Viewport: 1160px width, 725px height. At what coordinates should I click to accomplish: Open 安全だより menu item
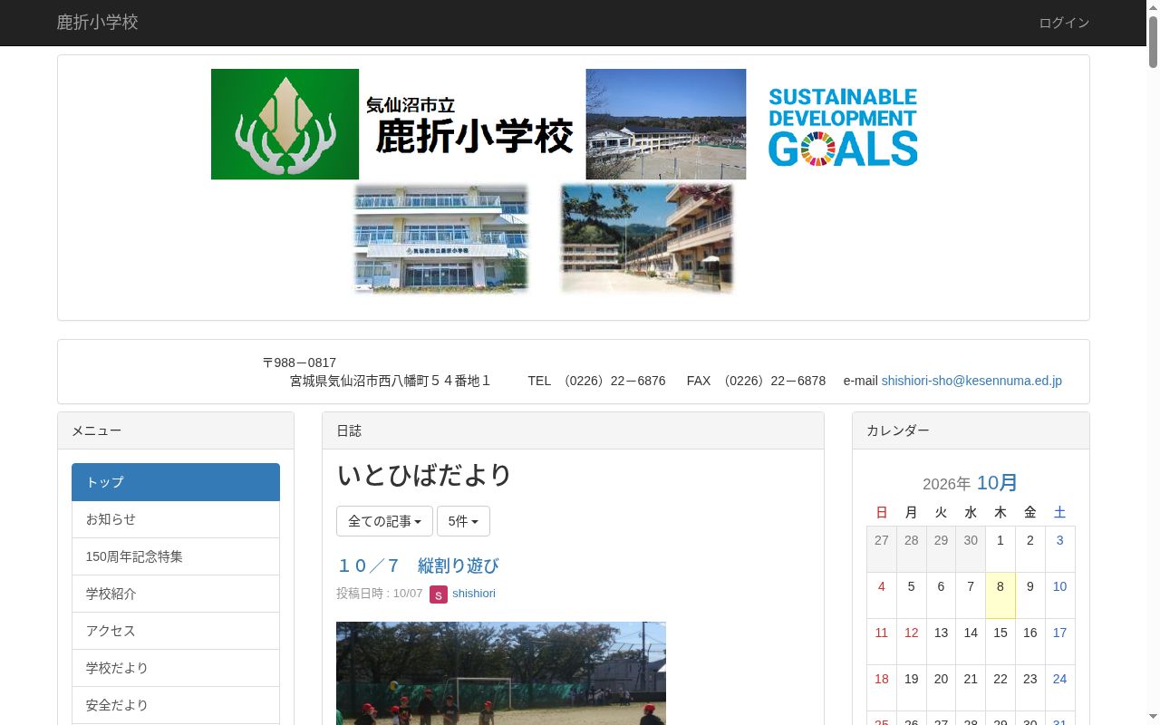[x=176, y=705]
